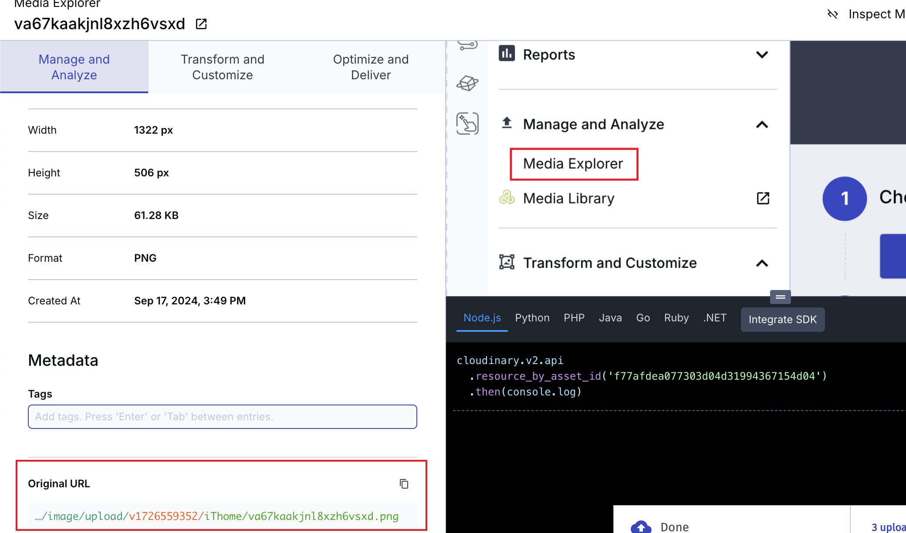
Task: Switch to the Transform and Customize tab
Action: [x=222, y=67]
